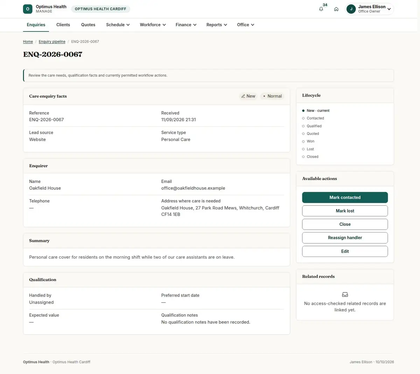This screenshot has height=374, width=420.
Task: Click the Optimus Health Cardiff branch badge
Action: (100, 9)
